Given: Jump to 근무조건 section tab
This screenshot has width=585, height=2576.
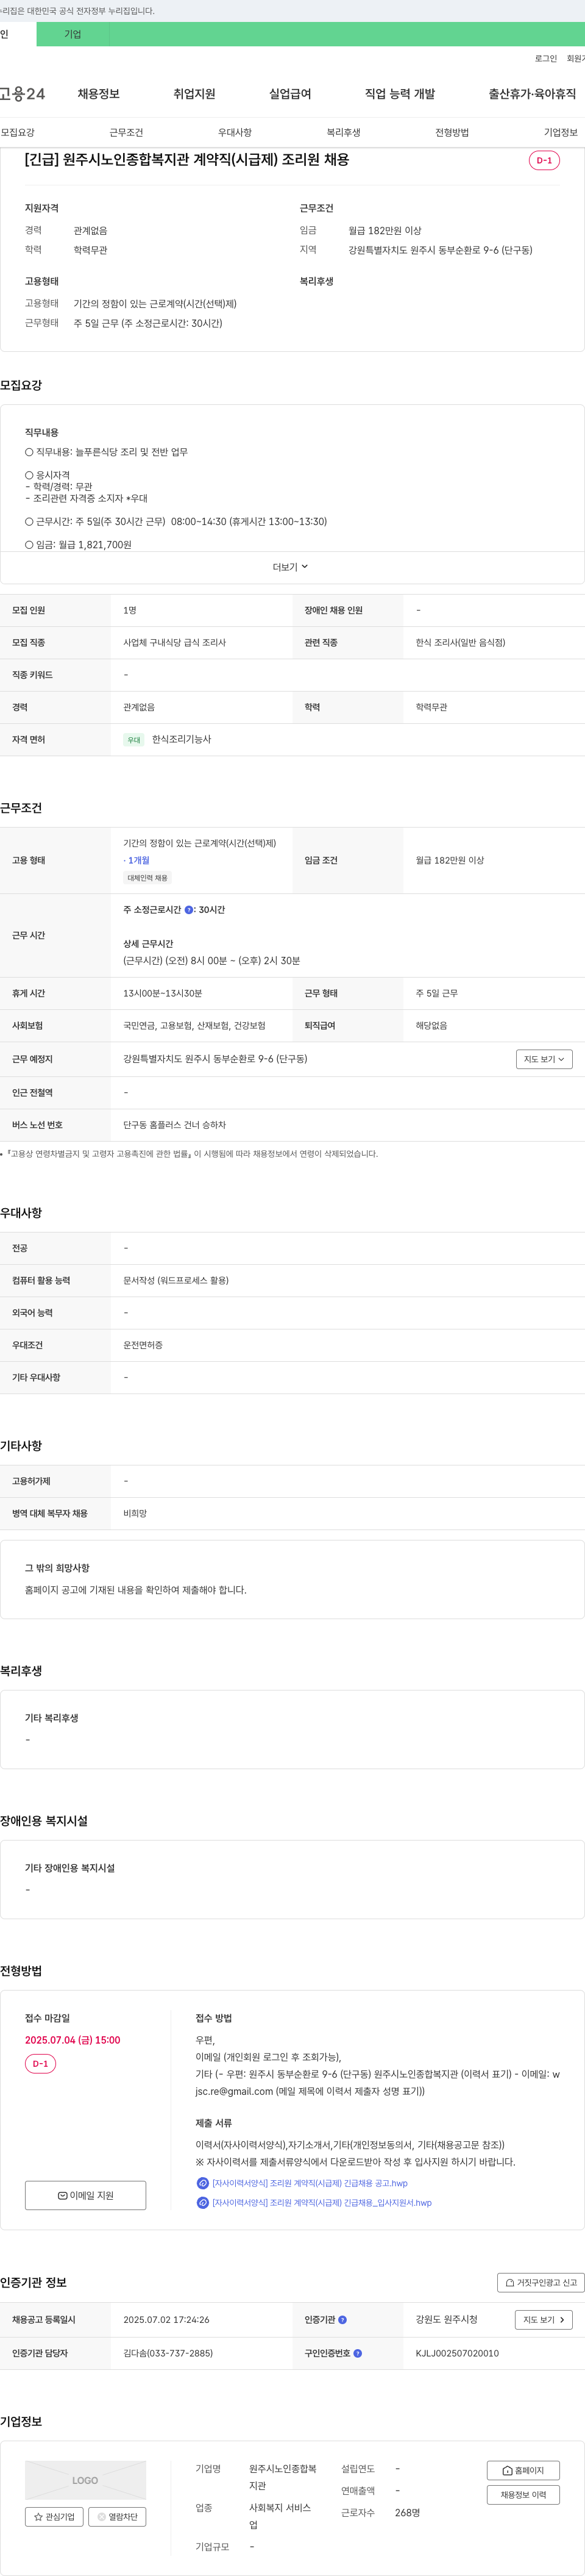Looking at the screenshot, I should pyautogui.click(x=126, y=132).
